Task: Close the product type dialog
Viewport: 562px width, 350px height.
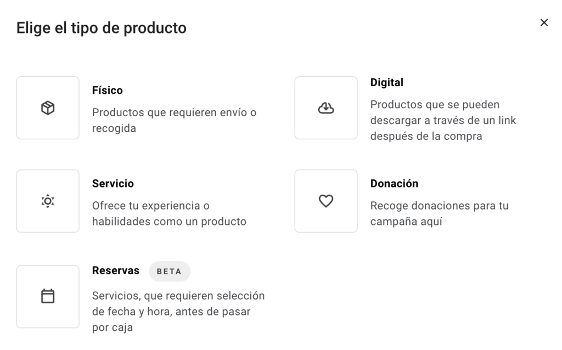Action: coord(544,22)
